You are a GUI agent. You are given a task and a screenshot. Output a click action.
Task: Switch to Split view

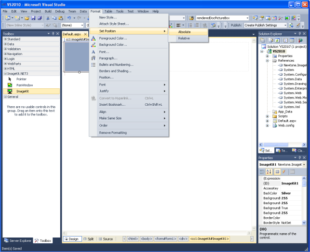click(89, 239)
